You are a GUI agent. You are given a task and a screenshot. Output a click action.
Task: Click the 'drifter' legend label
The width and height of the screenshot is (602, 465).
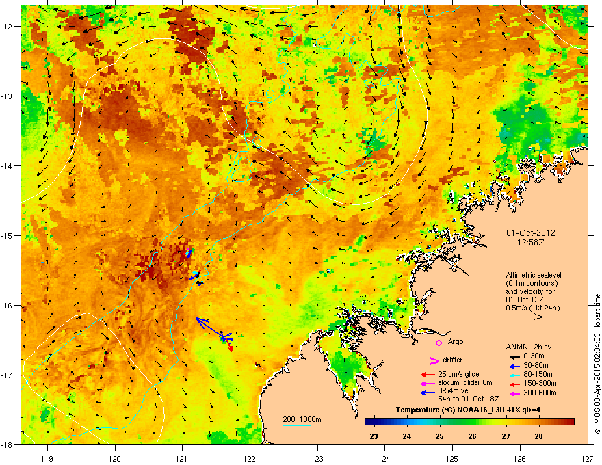coord(453,360)
